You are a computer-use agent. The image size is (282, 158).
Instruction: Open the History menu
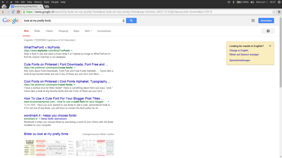point(38,2)
